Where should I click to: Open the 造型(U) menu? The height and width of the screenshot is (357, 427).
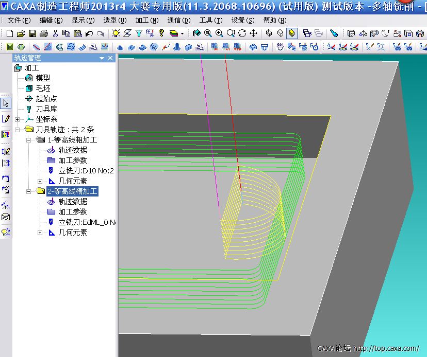coord(114,20)
